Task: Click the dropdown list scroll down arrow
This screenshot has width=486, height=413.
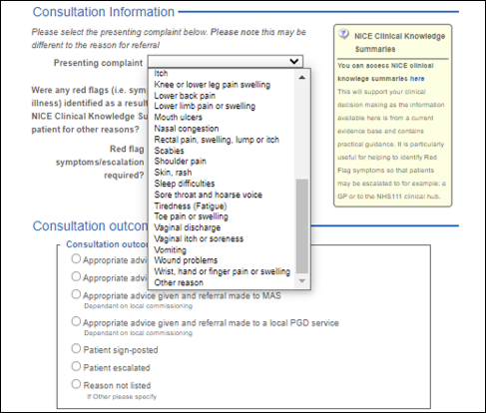Action: (302, 281)
